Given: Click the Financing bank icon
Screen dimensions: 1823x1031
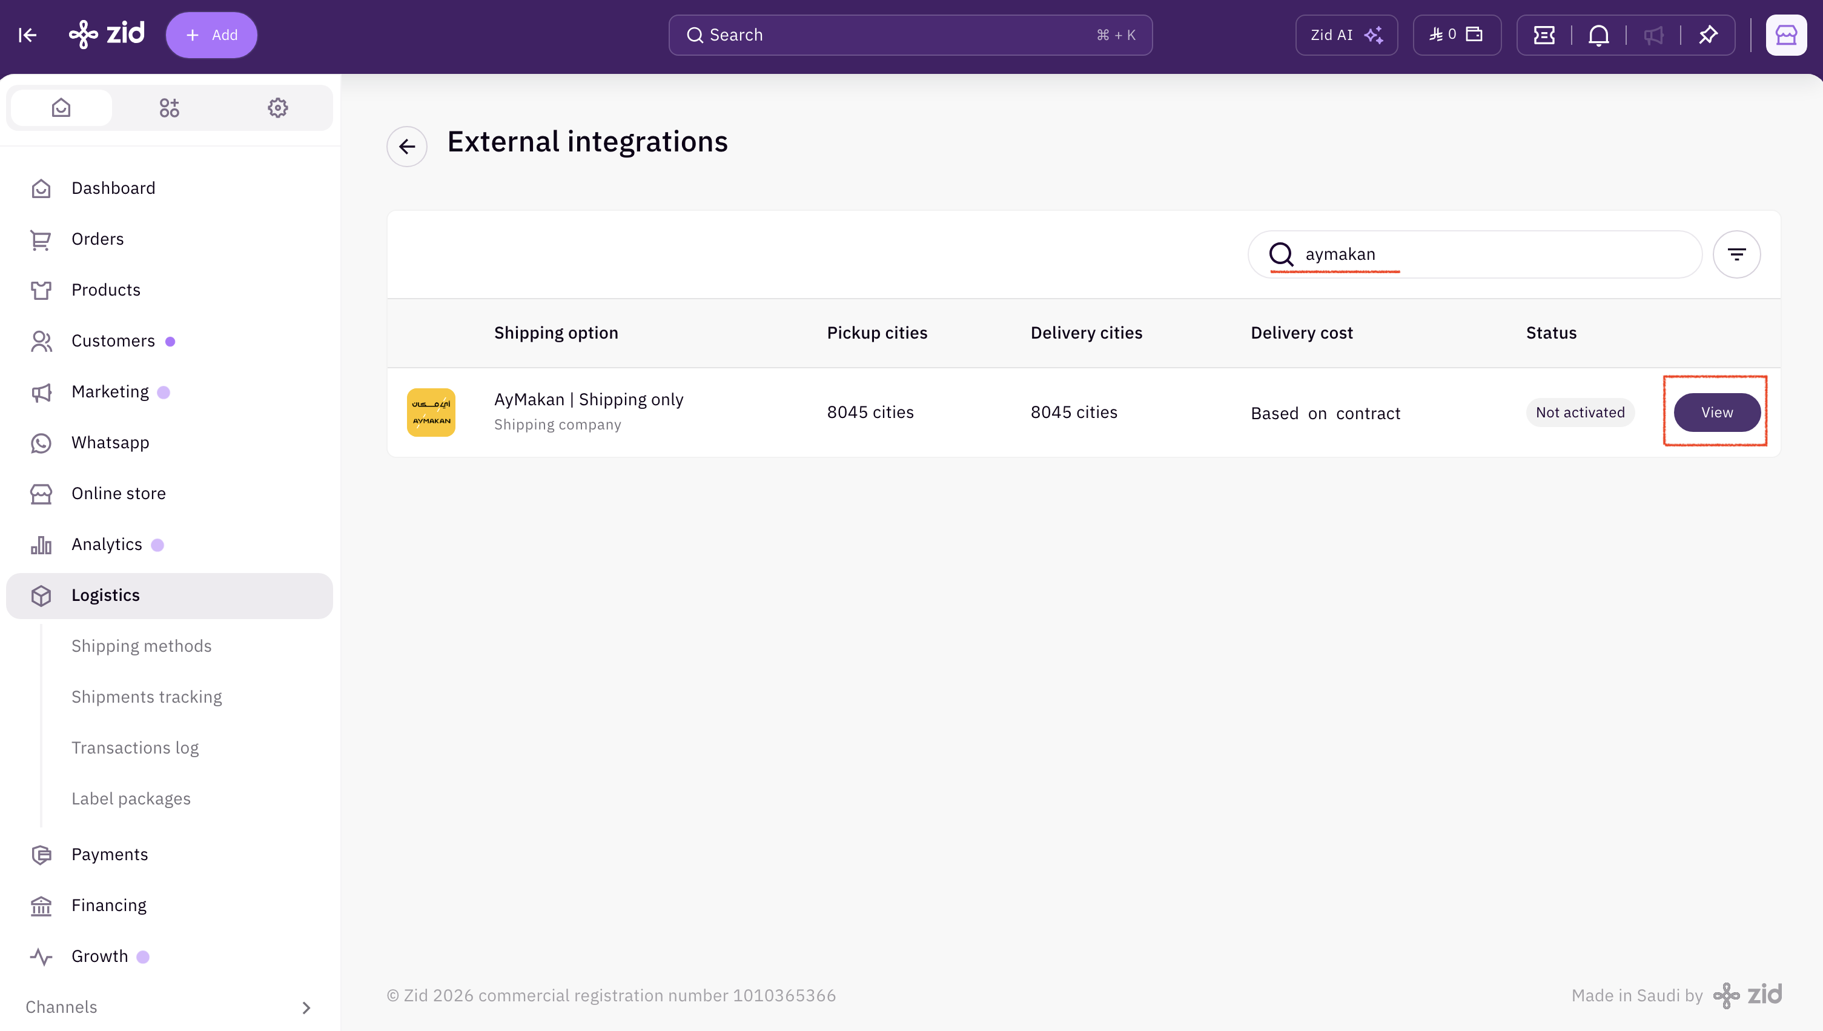Looking at the screenshot, I should [x=41, y=906].
